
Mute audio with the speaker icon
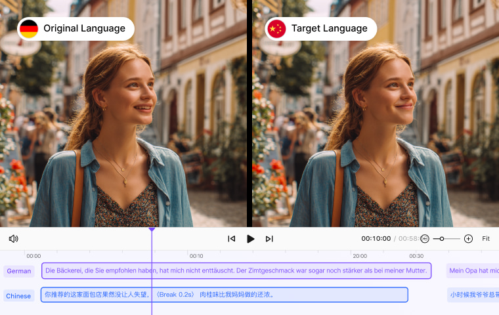click(x=13, y=239)
